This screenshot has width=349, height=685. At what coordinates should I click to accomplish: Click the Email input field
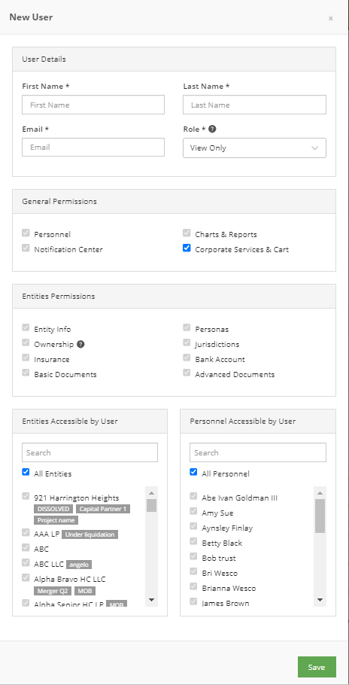93,148
